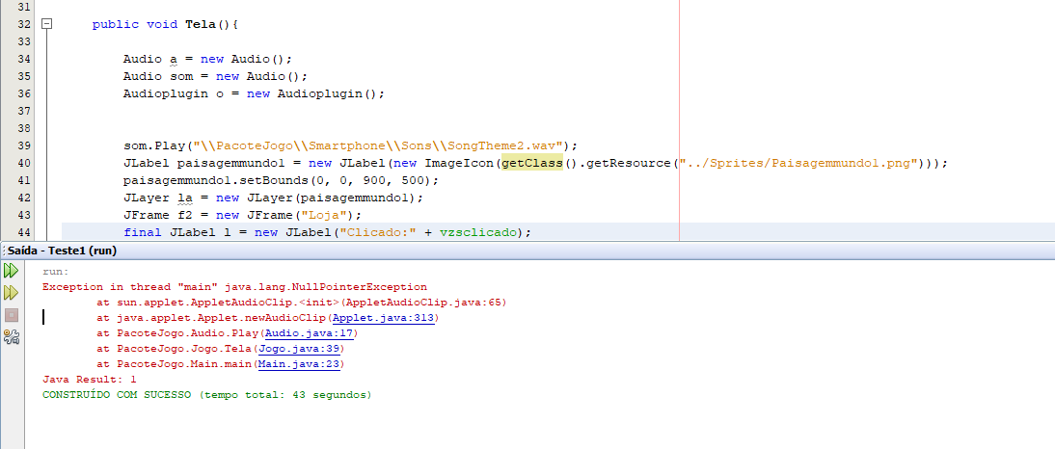This screenshot has width=1055, height=449.
Task: Open output settings wrench icon
Action: (x=12, y=337)
